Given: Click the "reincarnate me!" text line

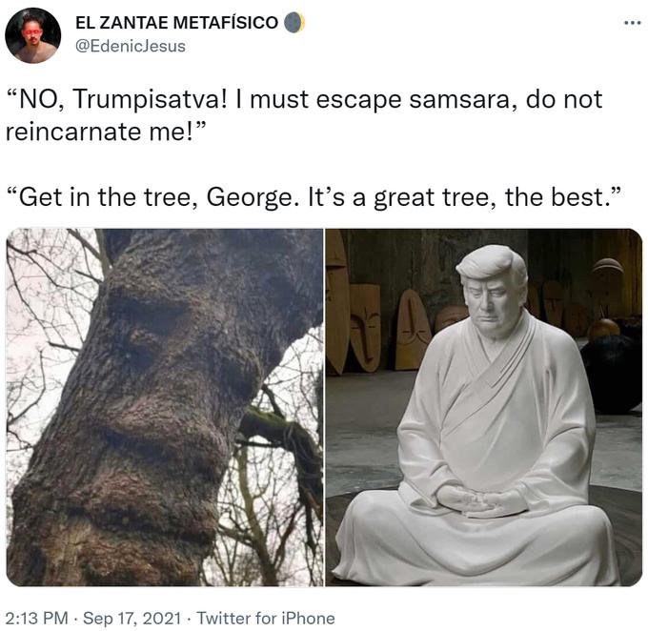Looking at the screenshot, I should point(106,132).
